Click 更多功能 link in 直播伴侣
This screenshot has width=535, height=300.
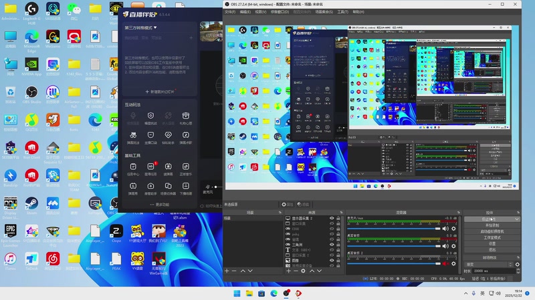point(159,205)
